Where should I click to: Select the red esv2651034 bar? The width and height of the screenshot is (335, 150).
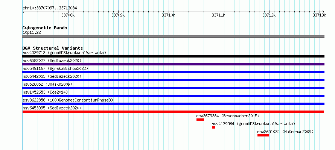(263, 135)
